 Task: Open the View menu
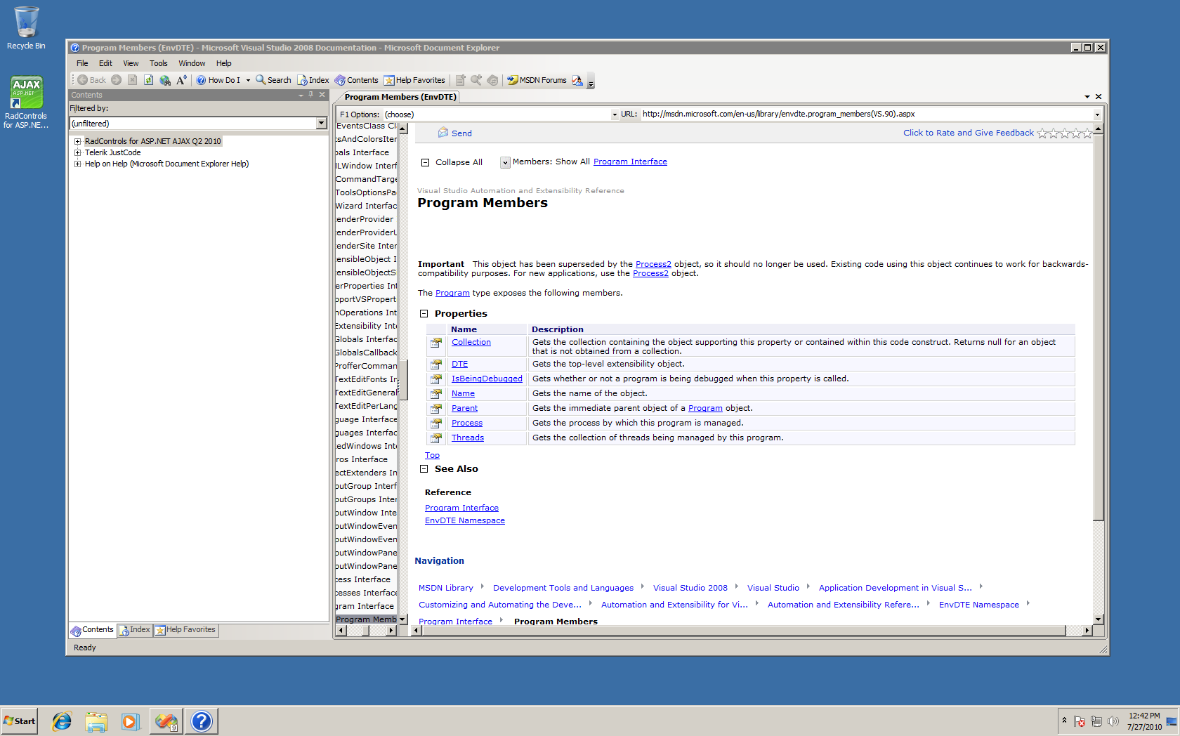pos(131,63)
